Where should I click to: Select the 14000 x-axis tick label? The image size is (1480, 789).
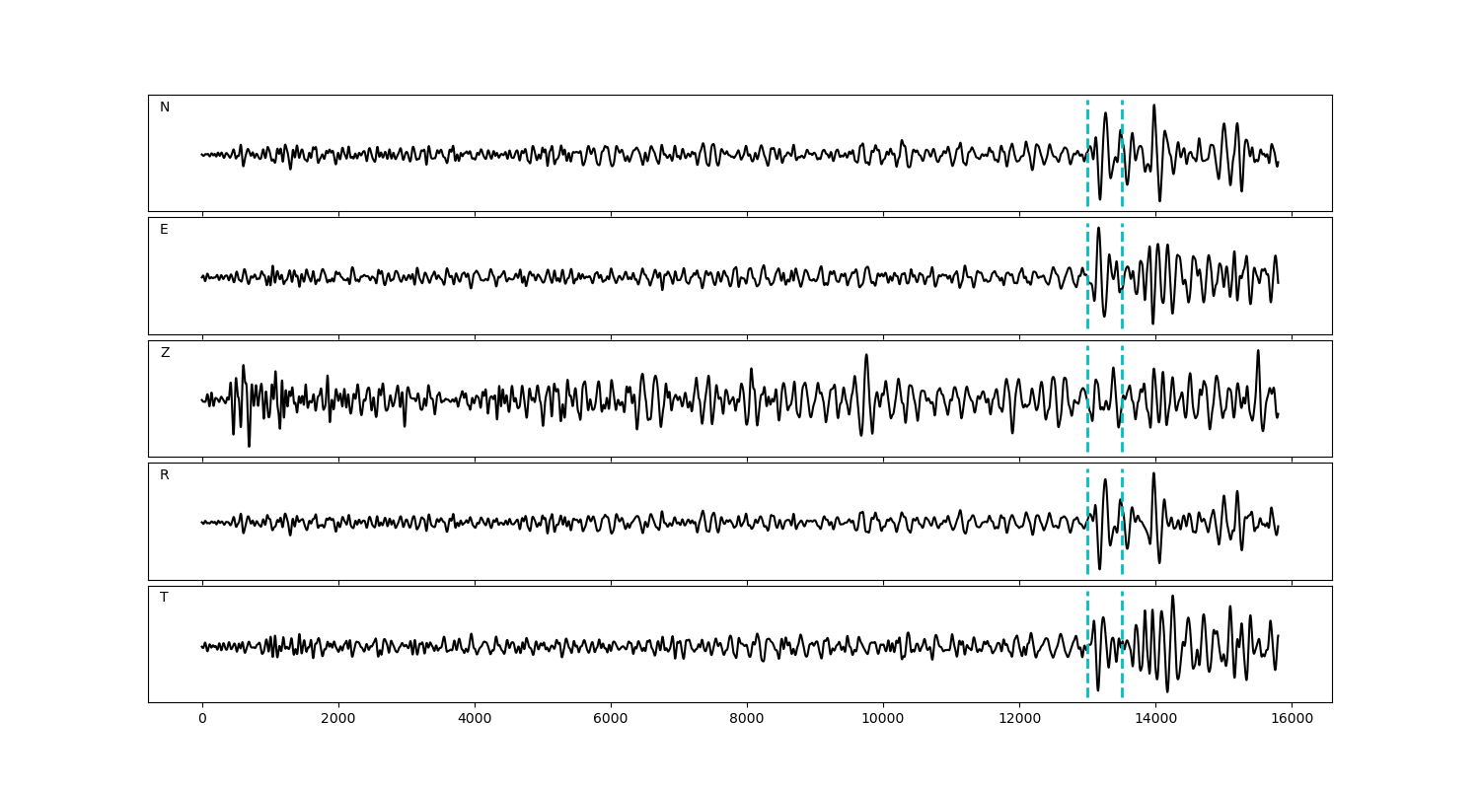[x=1155, y=720]
